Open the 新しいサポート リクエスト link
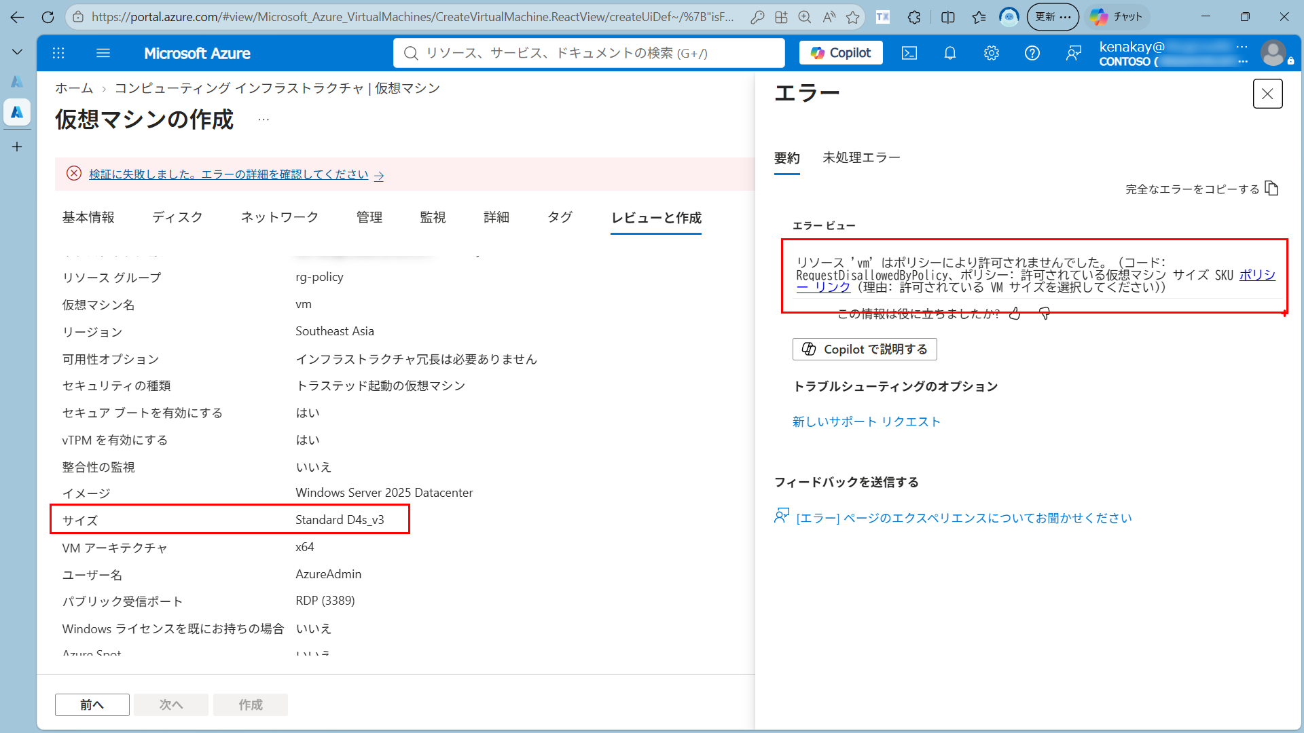 pyautogui.click(x=867, y=422)
